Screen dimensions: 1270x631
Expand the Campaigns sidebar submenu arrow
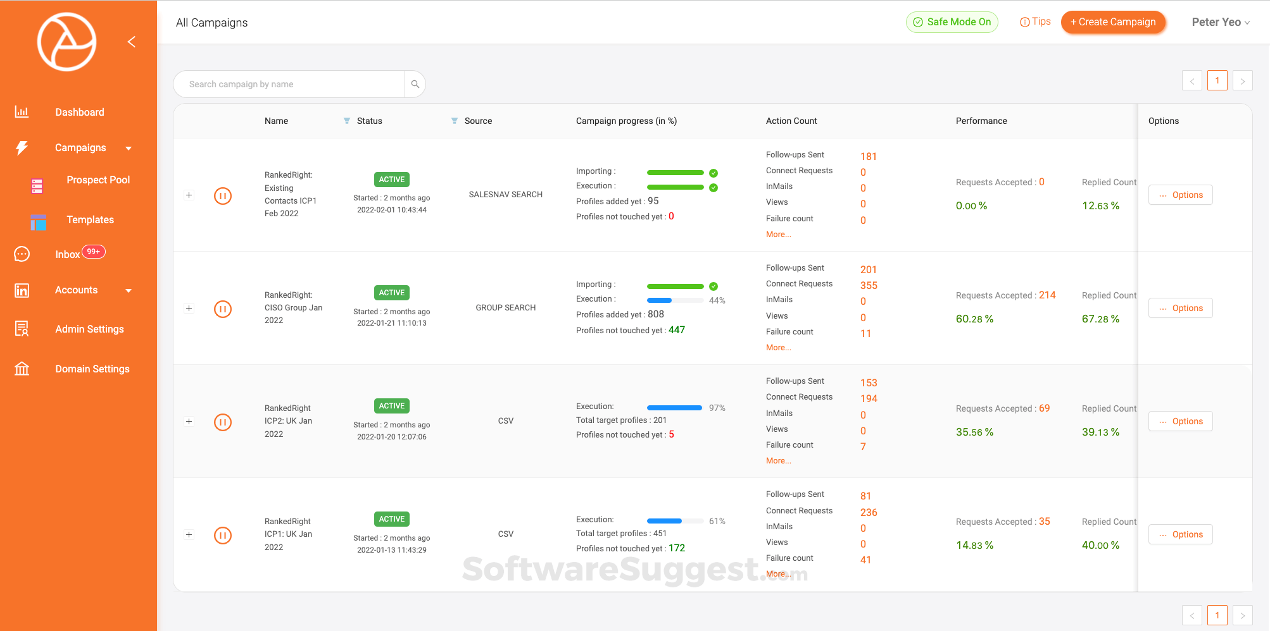coord(129,149)
